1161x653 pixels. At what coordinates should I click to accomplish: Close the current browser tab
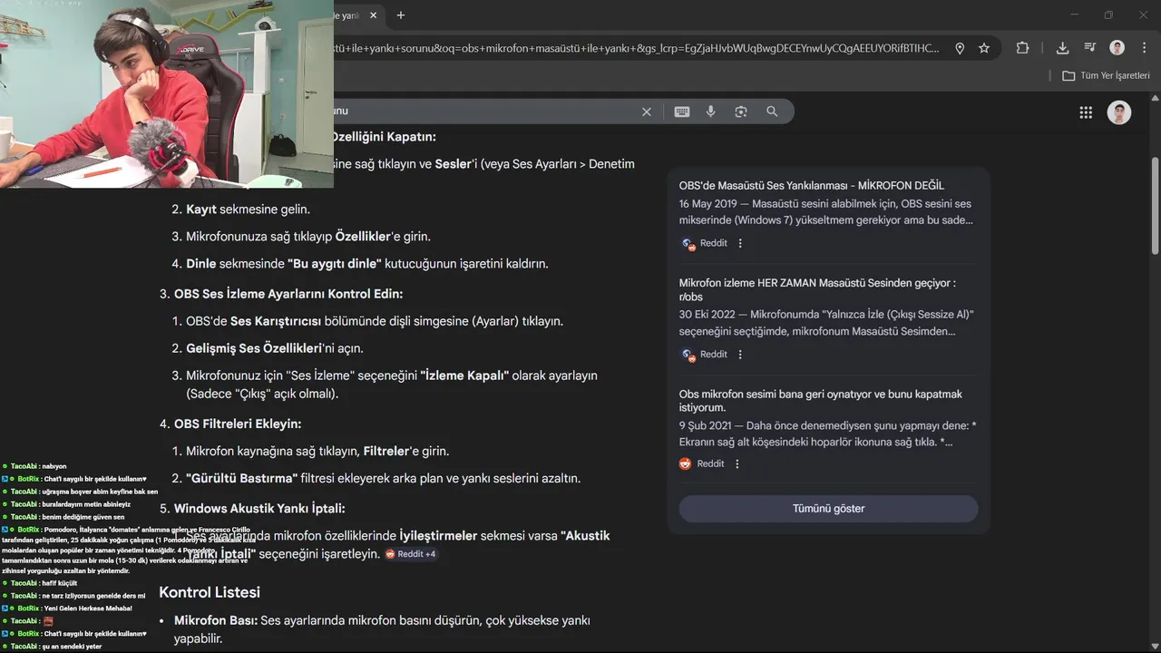[373, 15]
